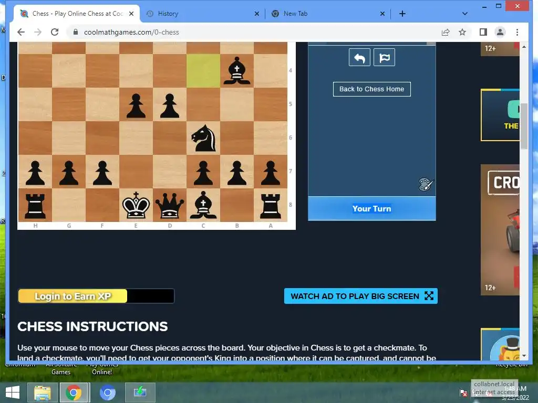Select the black pawn on G7
Screen dimensions: 538x403
point(69,173)
